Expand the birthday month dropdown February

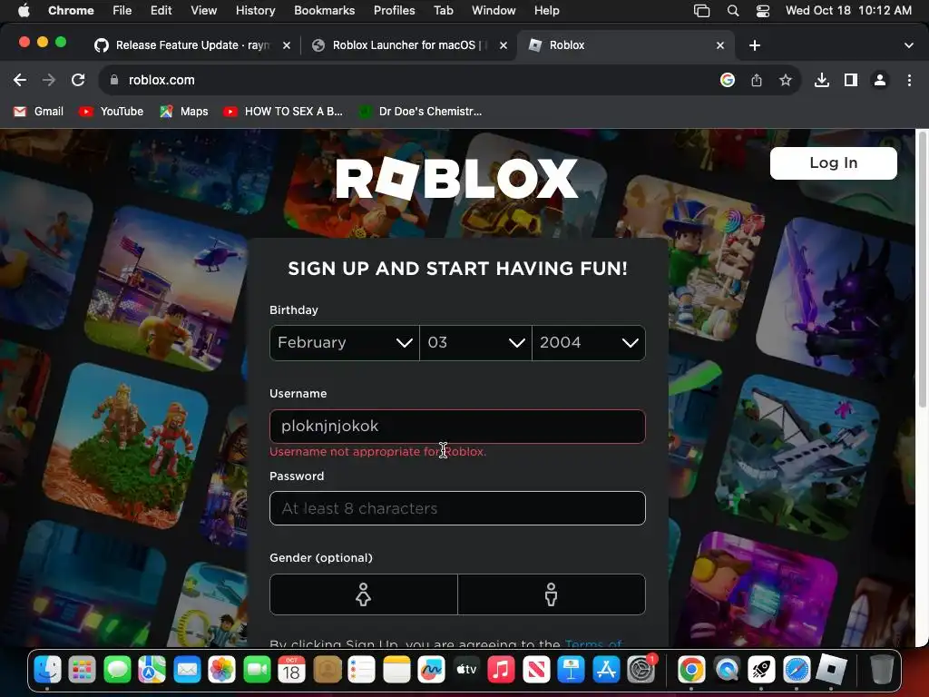point(344,342)
